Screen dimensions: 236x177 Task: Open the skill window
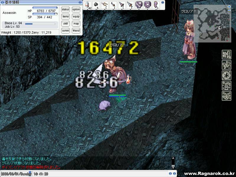(65, 24)
